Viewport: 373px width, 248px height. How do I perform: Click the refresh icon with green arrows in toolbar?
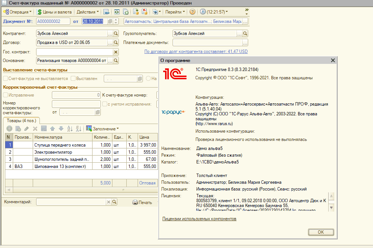click(117, 12)
